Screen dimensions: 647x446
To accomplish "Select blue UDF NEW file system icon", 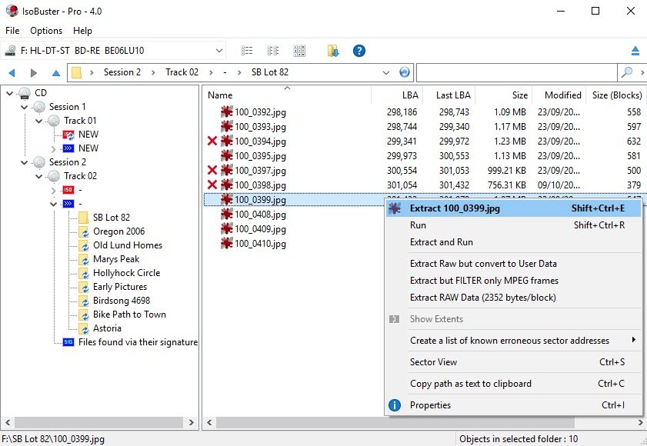I will coord(68,148).
